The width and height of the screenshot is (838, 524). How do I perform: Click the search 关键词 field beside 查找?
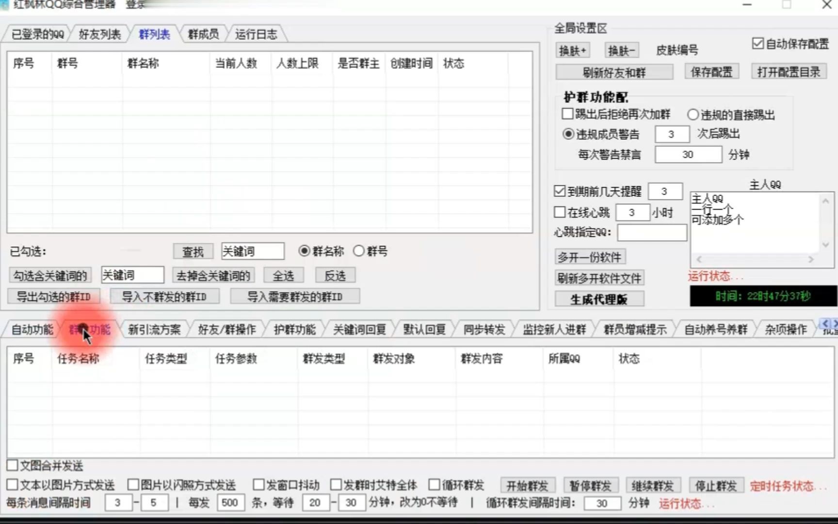click(x=253, y=251)
